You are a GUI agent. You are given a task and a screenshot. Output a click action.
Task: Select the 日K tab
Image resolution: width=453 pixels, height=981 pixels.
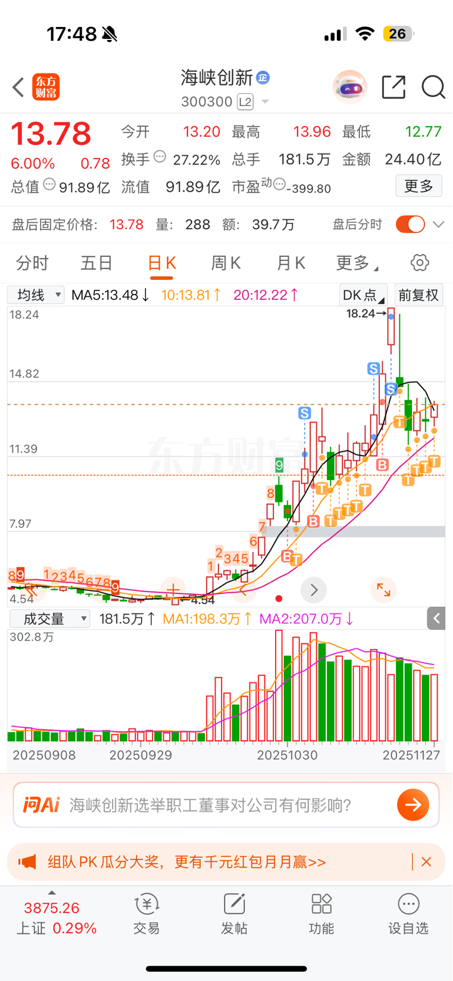(161, 263)
